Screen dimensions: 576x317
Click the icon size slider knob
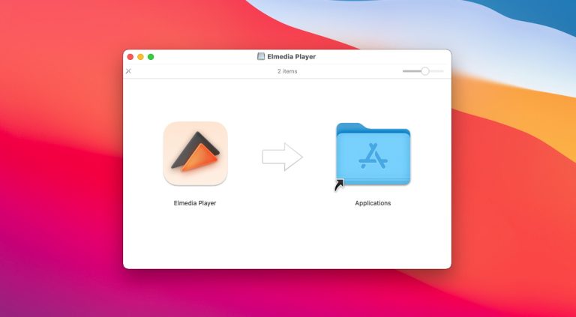pos(425,70)
